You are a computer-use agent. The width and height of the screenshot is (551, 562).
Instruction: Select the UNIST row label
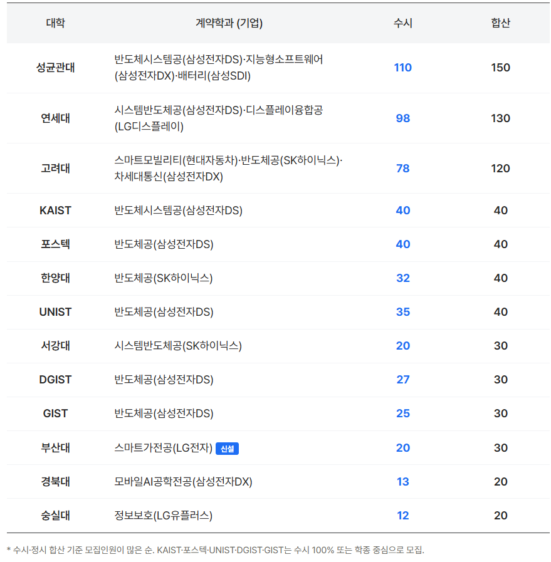(x=55, y=312)
